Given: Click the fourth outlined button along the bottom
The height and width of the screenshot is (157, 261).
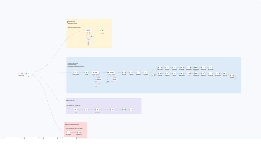Looking at the screenshot, I should click(69, 139).
